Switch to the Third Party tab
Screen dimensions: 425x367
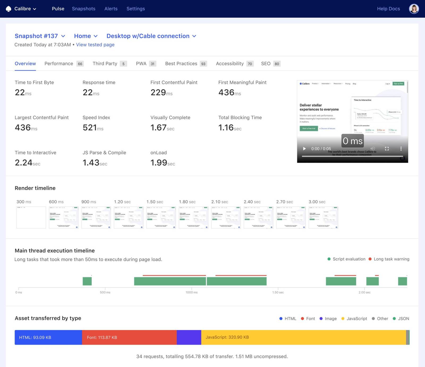[x=110, y=63]
